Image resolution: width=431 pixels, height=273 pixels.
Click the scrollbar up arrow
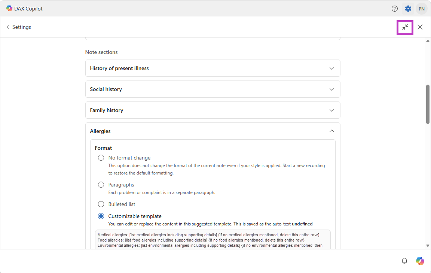click(x=428, y=41)
